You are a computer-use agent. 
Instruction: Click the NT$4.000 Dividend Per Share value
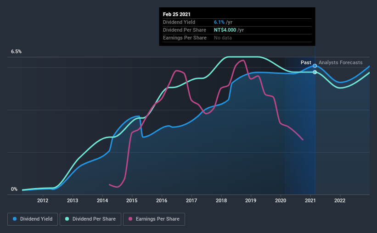[225, 30]
